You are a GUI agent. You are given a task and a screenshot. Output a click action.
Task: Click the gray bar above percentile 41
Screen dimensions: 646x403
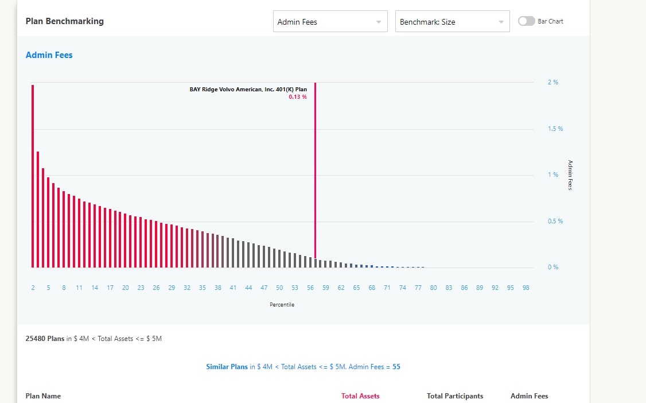[x=232, y=253]
